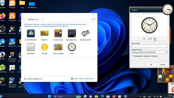Image resolution: width=174 pixels, height=98 pixels.
Task: Open the Норматив desktop shortcut
Action: tap(12, 17)
